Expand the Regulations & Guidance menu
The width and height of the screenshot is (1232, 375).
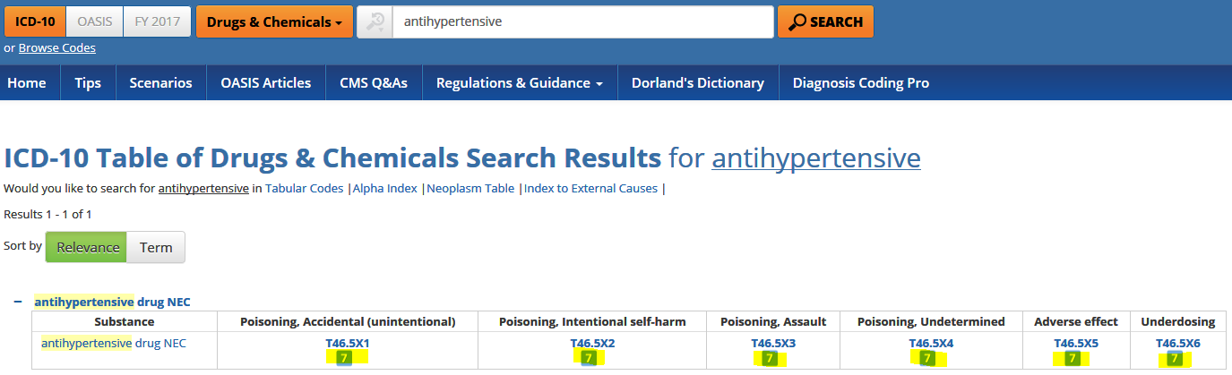click(x=519, y=83)
